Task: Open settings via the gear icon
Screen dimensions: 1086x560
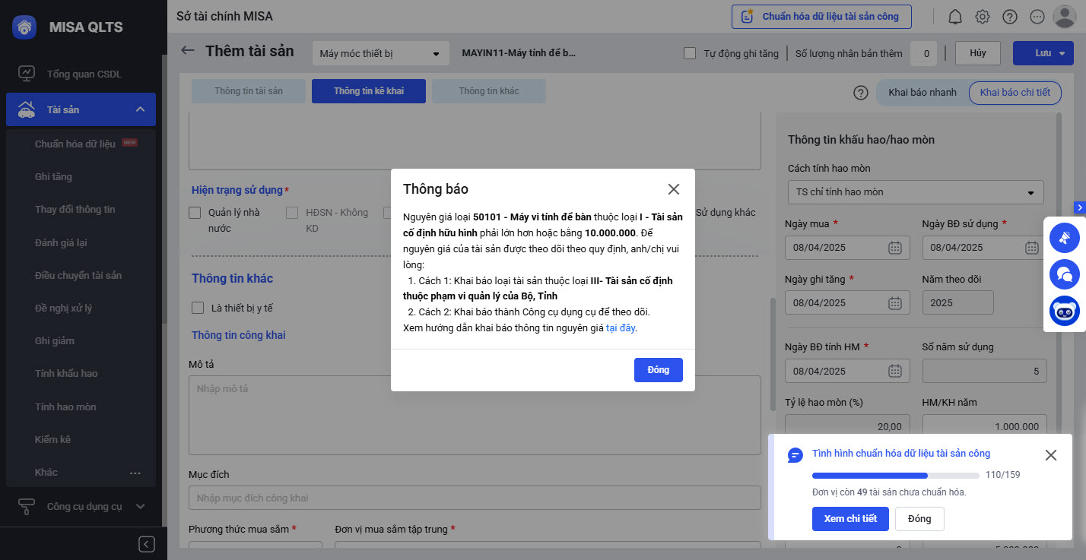Action: click(983, 17)
